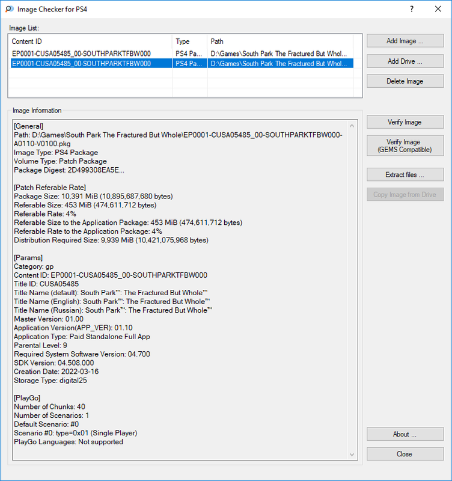Click the Package Digest line

tap(69, 170)
